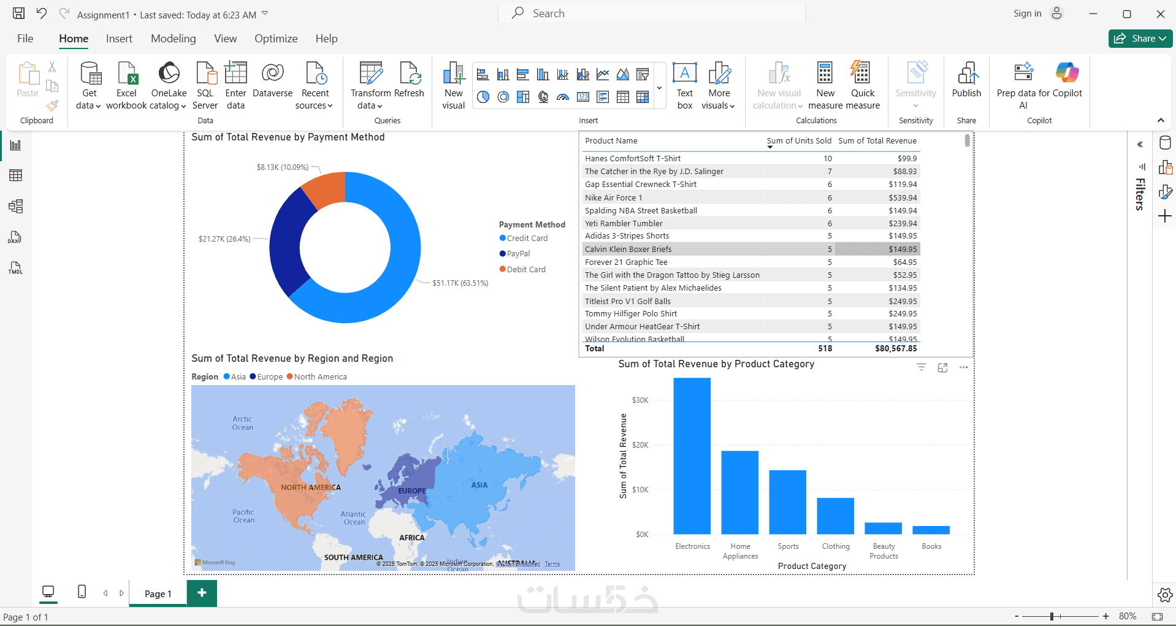Image resolution: width=1176 pixels, height=626 pixels.
Task: Toggle Credit Card in the Payment Method legend
Action: [x=524, y=239]
